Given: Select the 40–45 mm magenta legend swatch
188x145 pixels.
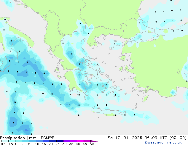Looking at the screenshot, I should click(80, 141).
